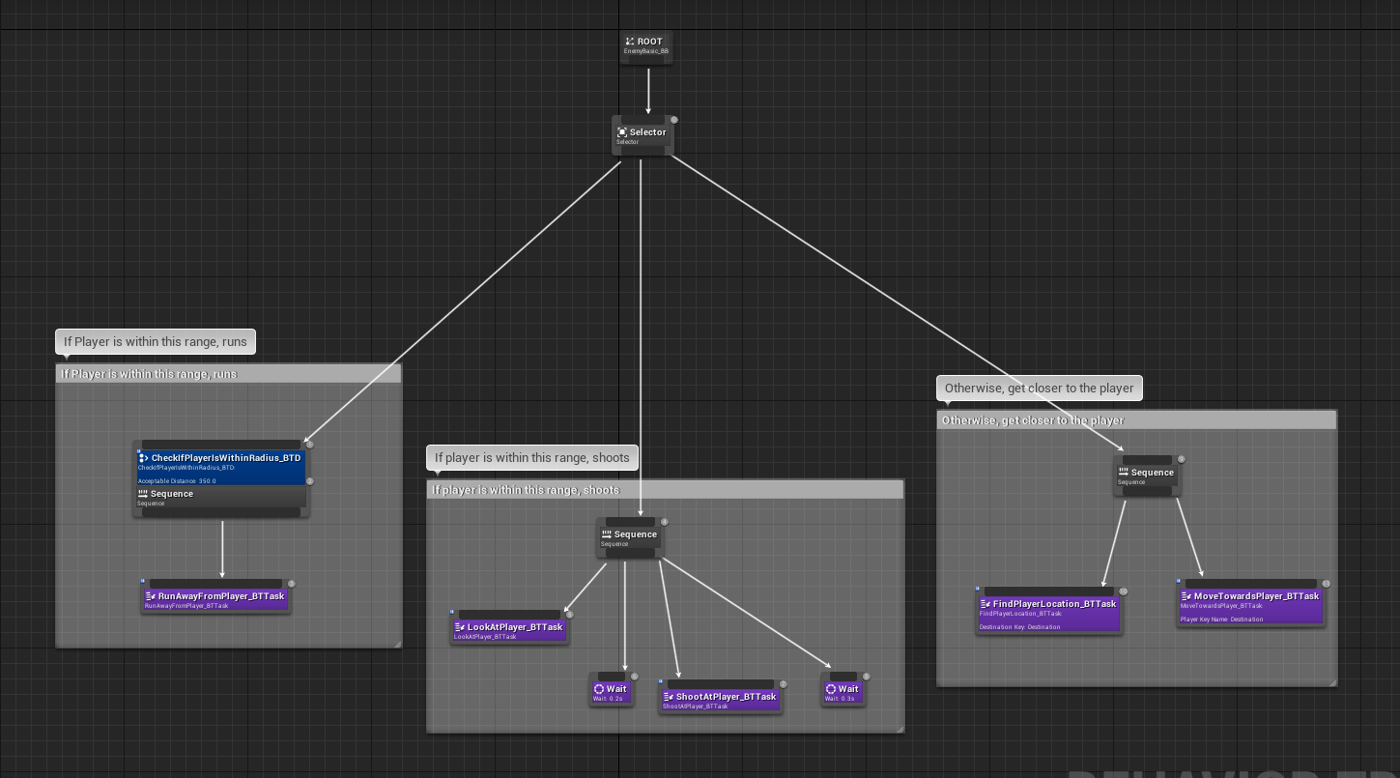
Task: Click the 'Wait: 0.2s' description text
Action: click(x=608, y=699)
